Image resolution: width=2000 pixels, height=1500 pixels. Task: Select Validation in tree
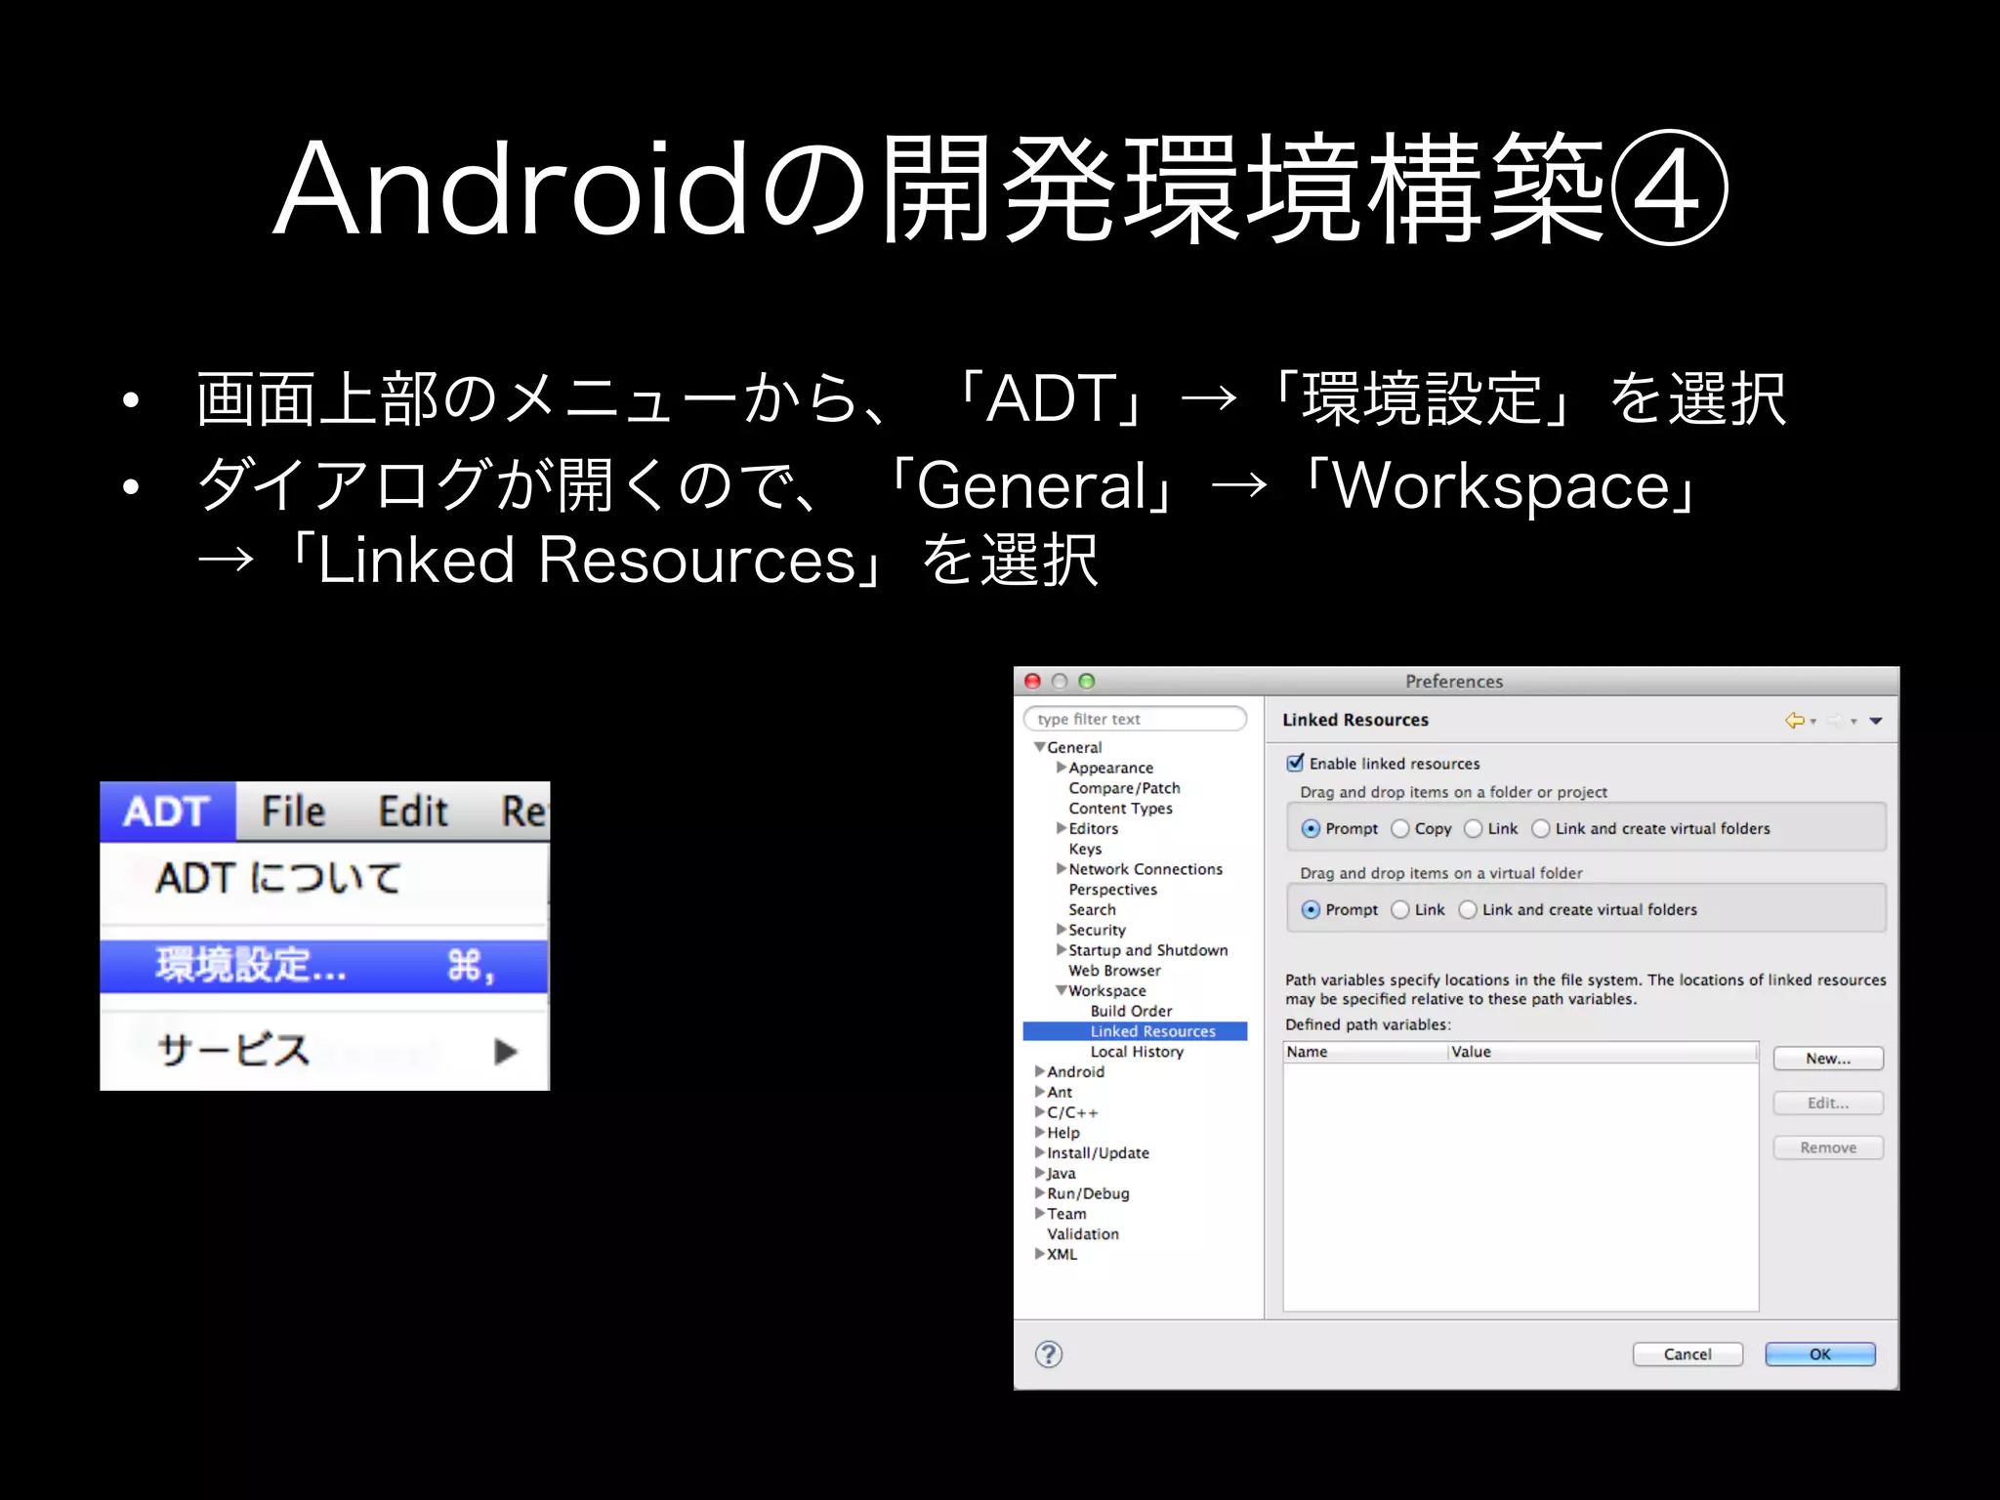tap(1083, 1234)
